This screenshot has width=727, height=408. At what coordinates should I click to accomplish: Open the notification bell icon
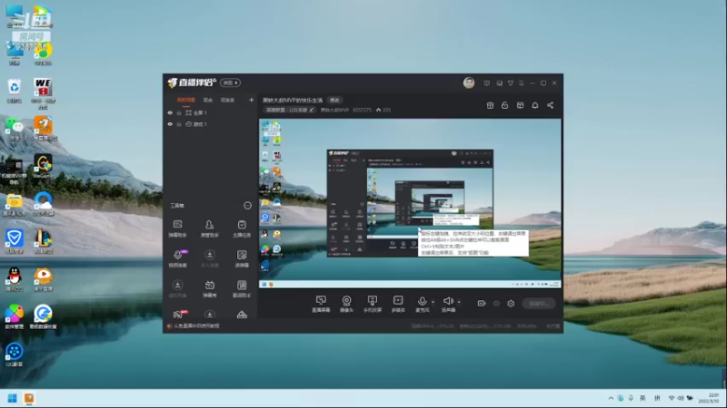(535, 105)
